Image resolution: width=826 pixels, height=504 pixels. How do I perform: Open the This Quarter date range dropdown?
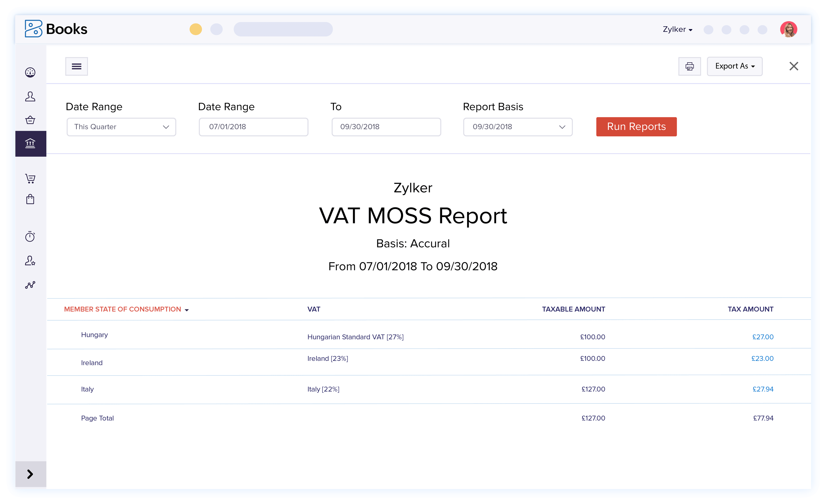tap(121, 127)
